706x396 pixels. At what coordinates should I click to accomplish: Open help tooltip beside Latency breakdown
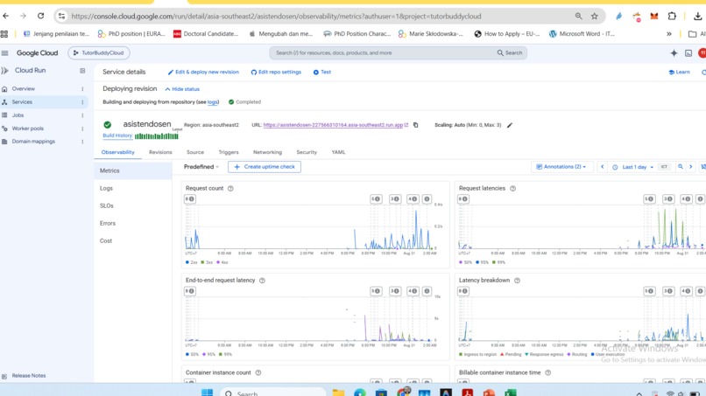click(517, 281)
